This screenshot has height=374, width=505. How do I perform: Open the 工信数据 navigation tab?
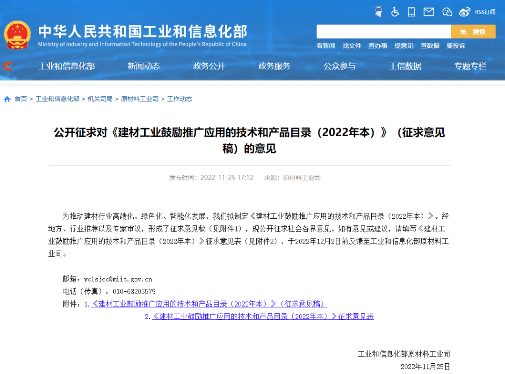(405, 66)
